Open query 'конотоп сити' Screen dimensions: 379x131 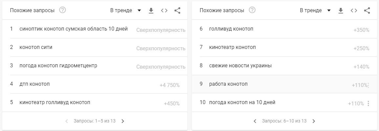pyautogui.click(x=36, y=47)
